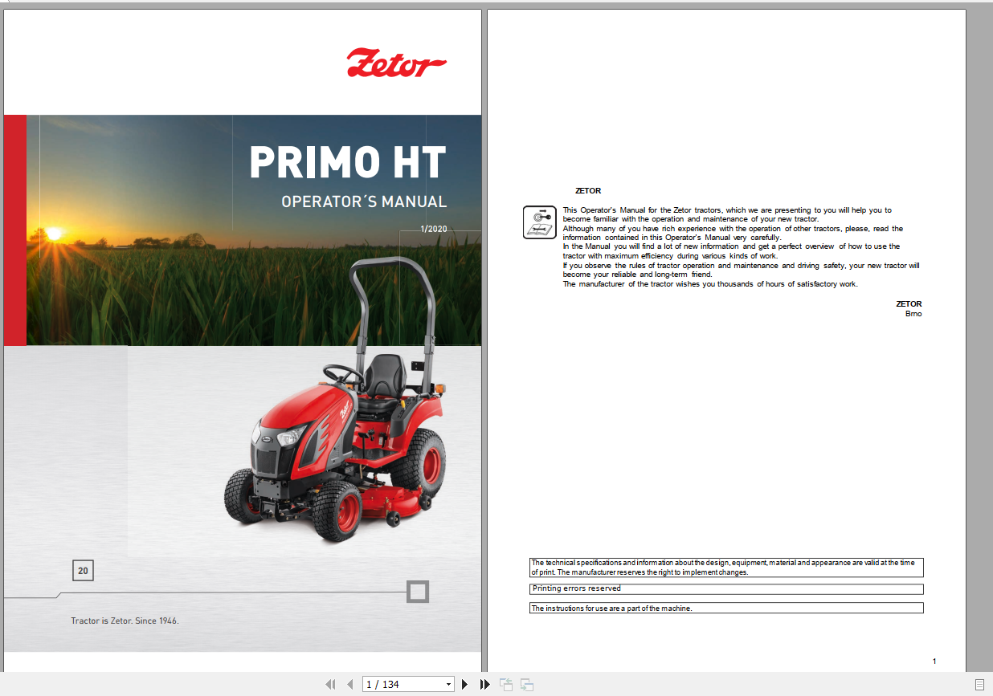Viewport: 993px width, 696px height.
Task: Click the Brno text under the ZETOR signature
Action: (x=913, y=314)
